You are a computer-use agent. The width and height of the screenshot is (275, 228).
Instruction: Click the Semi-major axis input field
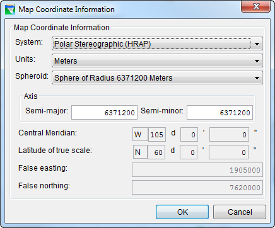click(104, 113)
